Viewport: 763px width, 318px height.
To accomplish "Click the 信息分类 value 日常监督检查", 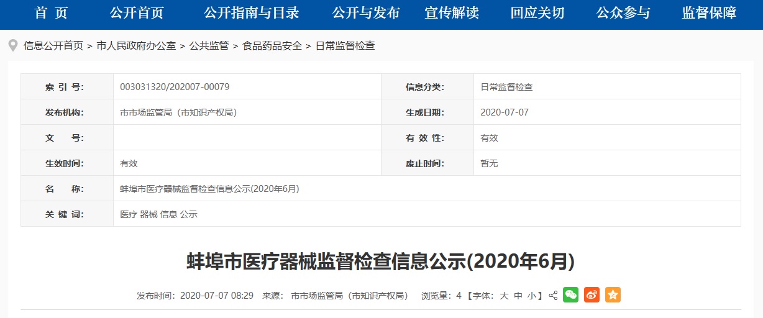I will point(506,87).
